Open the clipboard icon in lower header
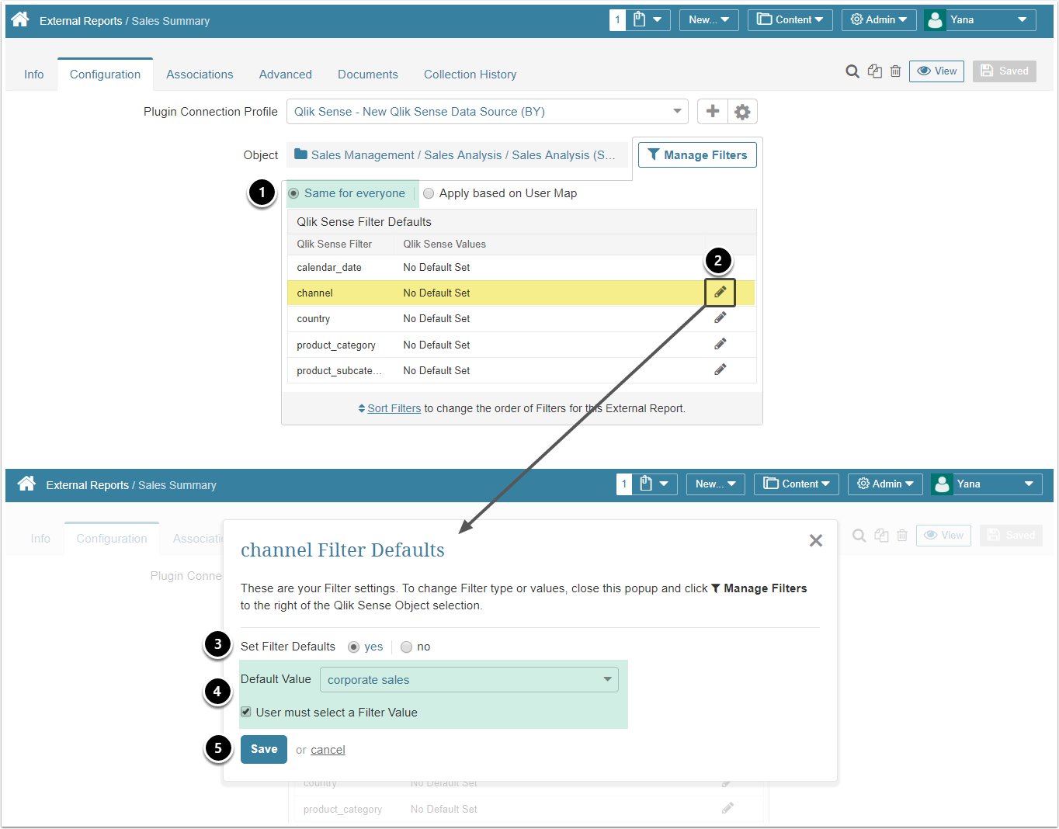 click(x=646, y=484)
